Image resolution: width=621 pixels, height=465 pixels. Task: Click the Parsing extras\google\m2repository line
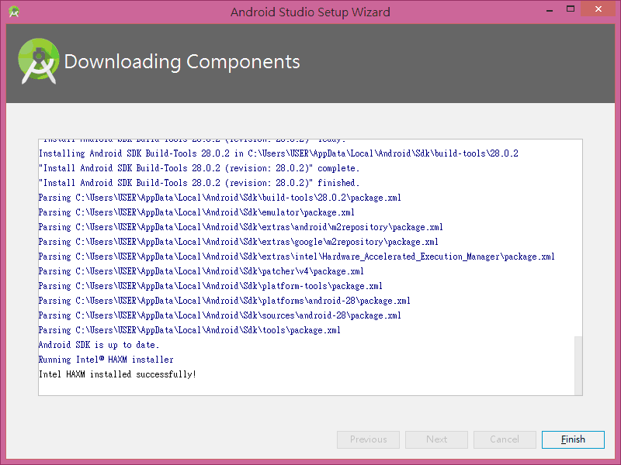pyautogui.click(x=238, y=242)
